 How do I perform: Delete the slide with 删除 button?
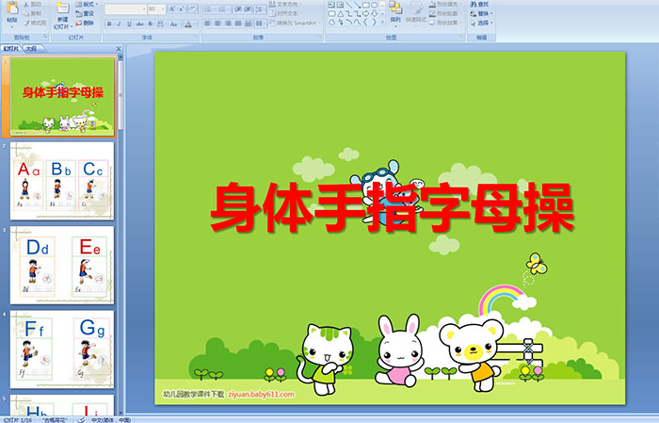point(85,23)
